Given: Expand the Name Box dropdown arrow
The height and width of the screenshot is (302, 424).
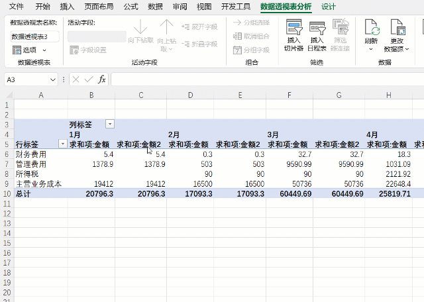Looking at the screenshot, I should [61, 79].
